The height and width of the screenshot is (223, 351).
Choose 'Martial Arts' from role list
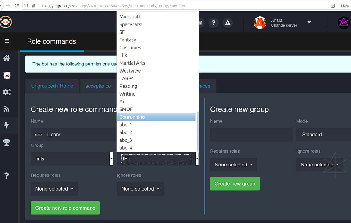coord(132,63)
